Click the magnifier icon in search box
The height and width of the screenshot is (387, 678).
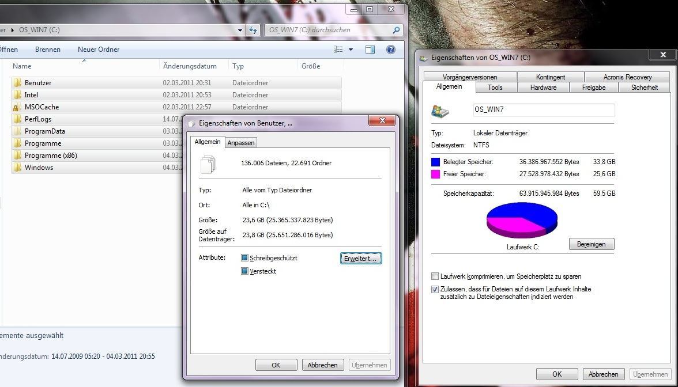click(x=395, y=30)
